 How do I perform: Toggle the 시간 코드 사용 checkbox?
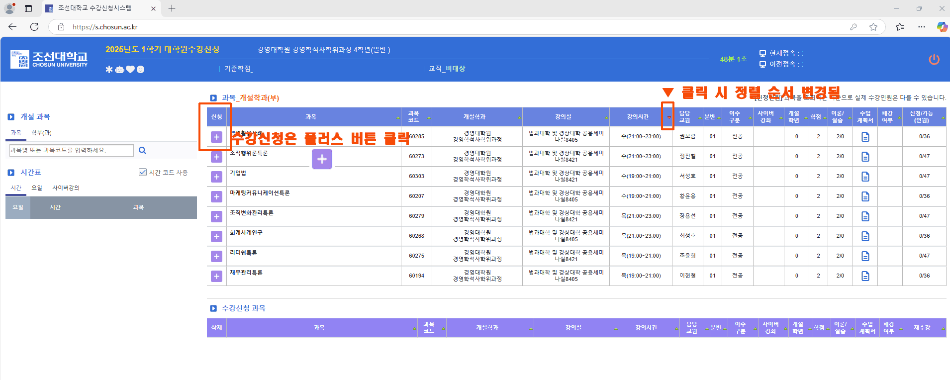coord(143,172)
